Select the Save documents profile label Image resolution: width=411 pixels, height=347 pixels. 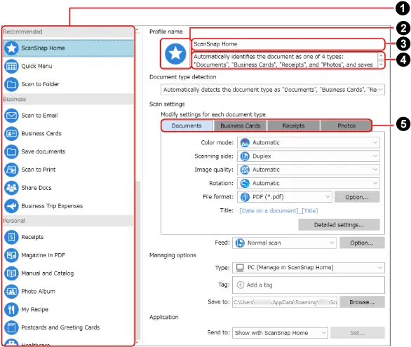pos(43,151)
